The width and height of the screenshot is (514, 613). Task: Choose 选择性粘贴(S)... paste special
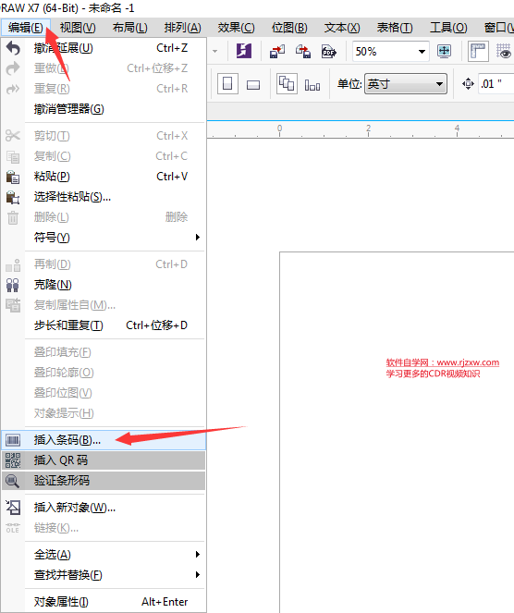coord(104,197)
